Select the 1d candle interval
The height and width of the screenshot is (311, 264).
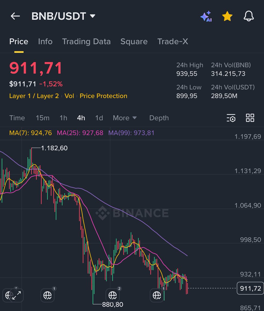pyautogui.click(x=99, y=118)
